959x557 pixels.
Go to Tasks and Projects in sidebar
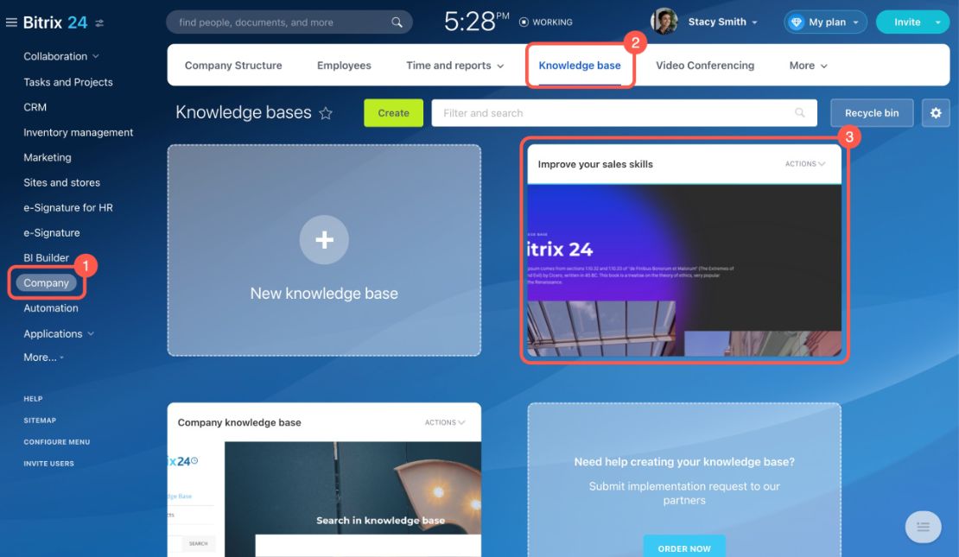pyautogui.click(x=68, y=82)
